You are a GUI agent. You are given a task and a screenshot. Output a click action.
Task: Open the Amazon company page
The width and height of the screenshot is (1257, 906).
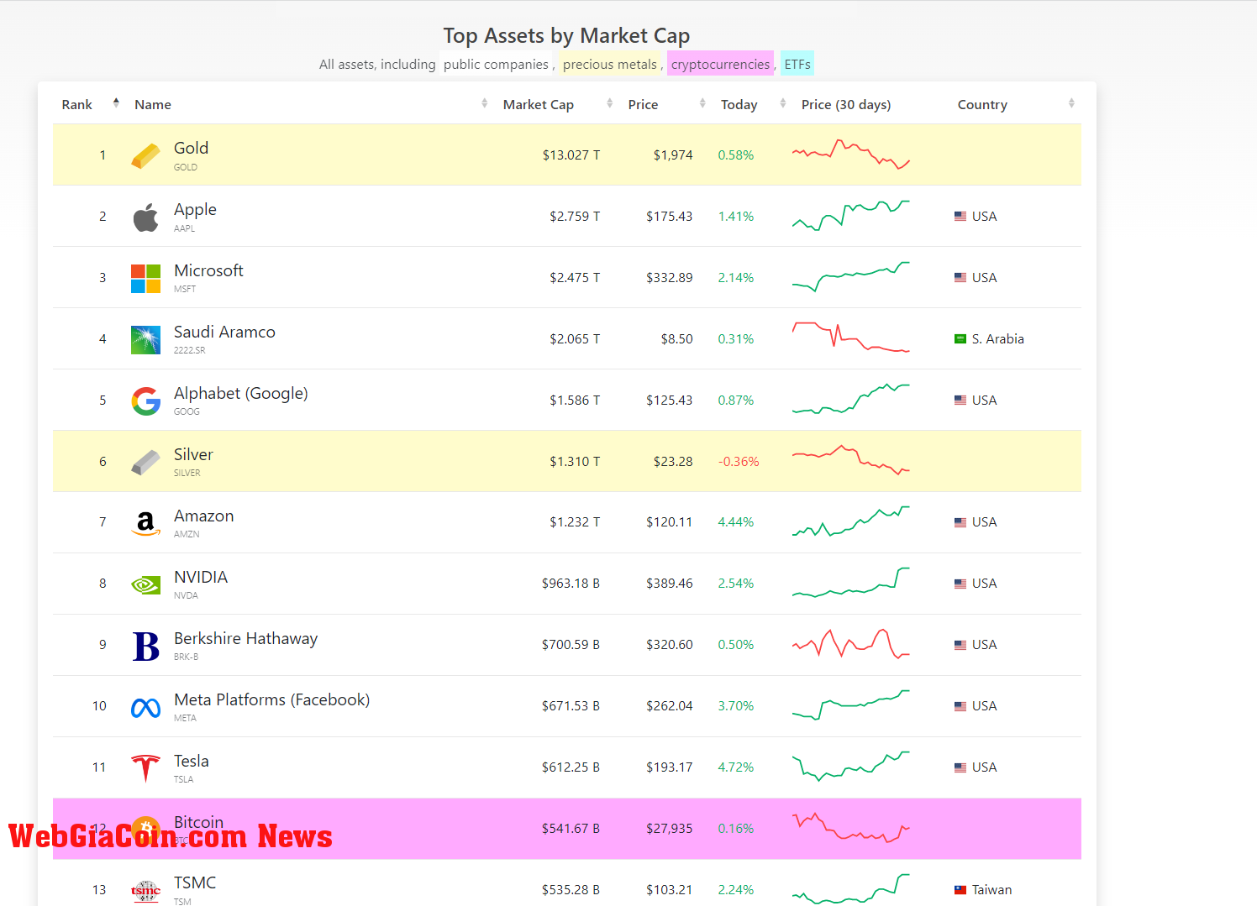tap(204, 516)
